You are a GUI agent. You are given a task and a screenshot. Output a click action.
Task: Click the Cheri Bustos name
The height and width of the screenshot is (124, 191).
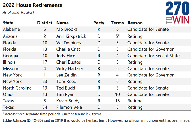pyautogui.click(x=68, y=62)
